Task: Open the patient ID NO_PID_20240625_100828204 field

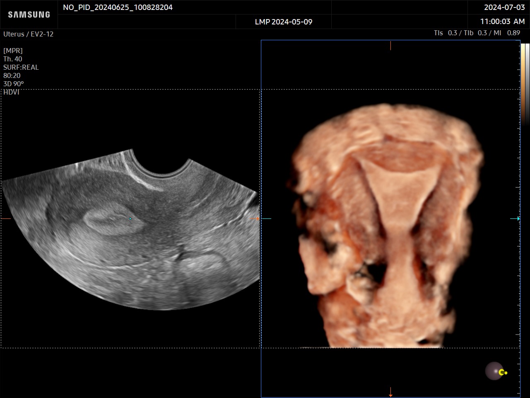Action: click(117, 7)
